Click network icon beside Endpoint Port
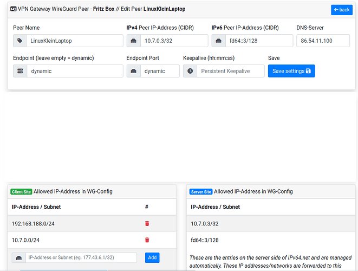The width and height of the screenshot is (358, 271). 134,71
